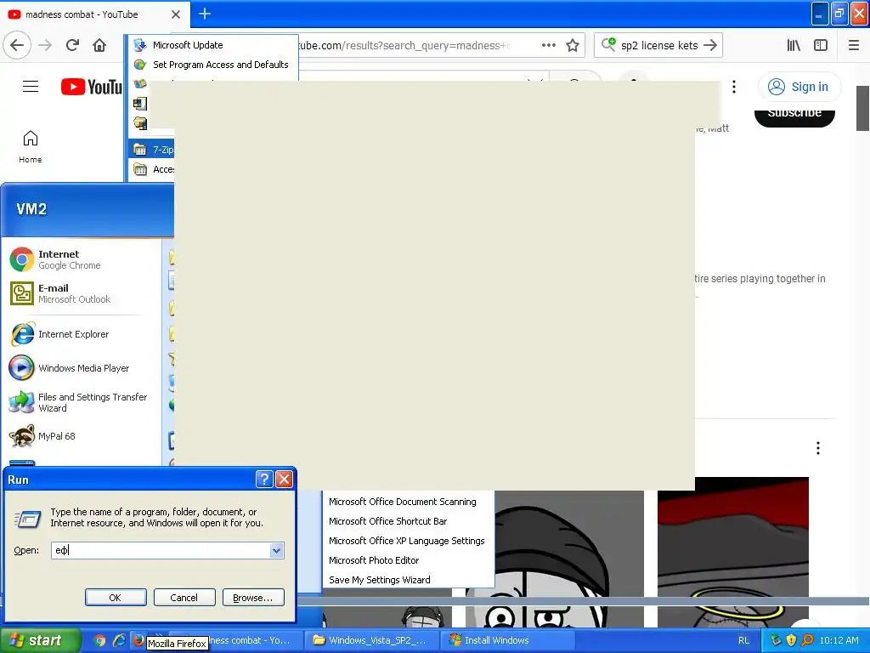This screenshot has width=870, height=653.
Task: Switch to Windows_Vista_SP2 folder taskbar button
Action: [x=372, y=640]
